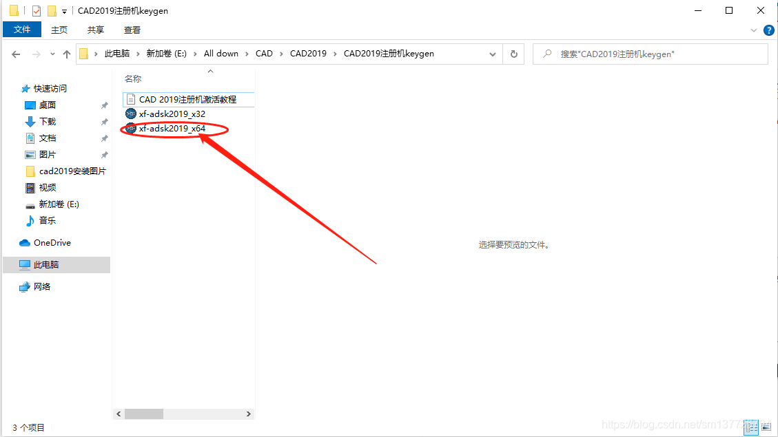
Task: Refresh the current folder
Action: click(514, 54)
